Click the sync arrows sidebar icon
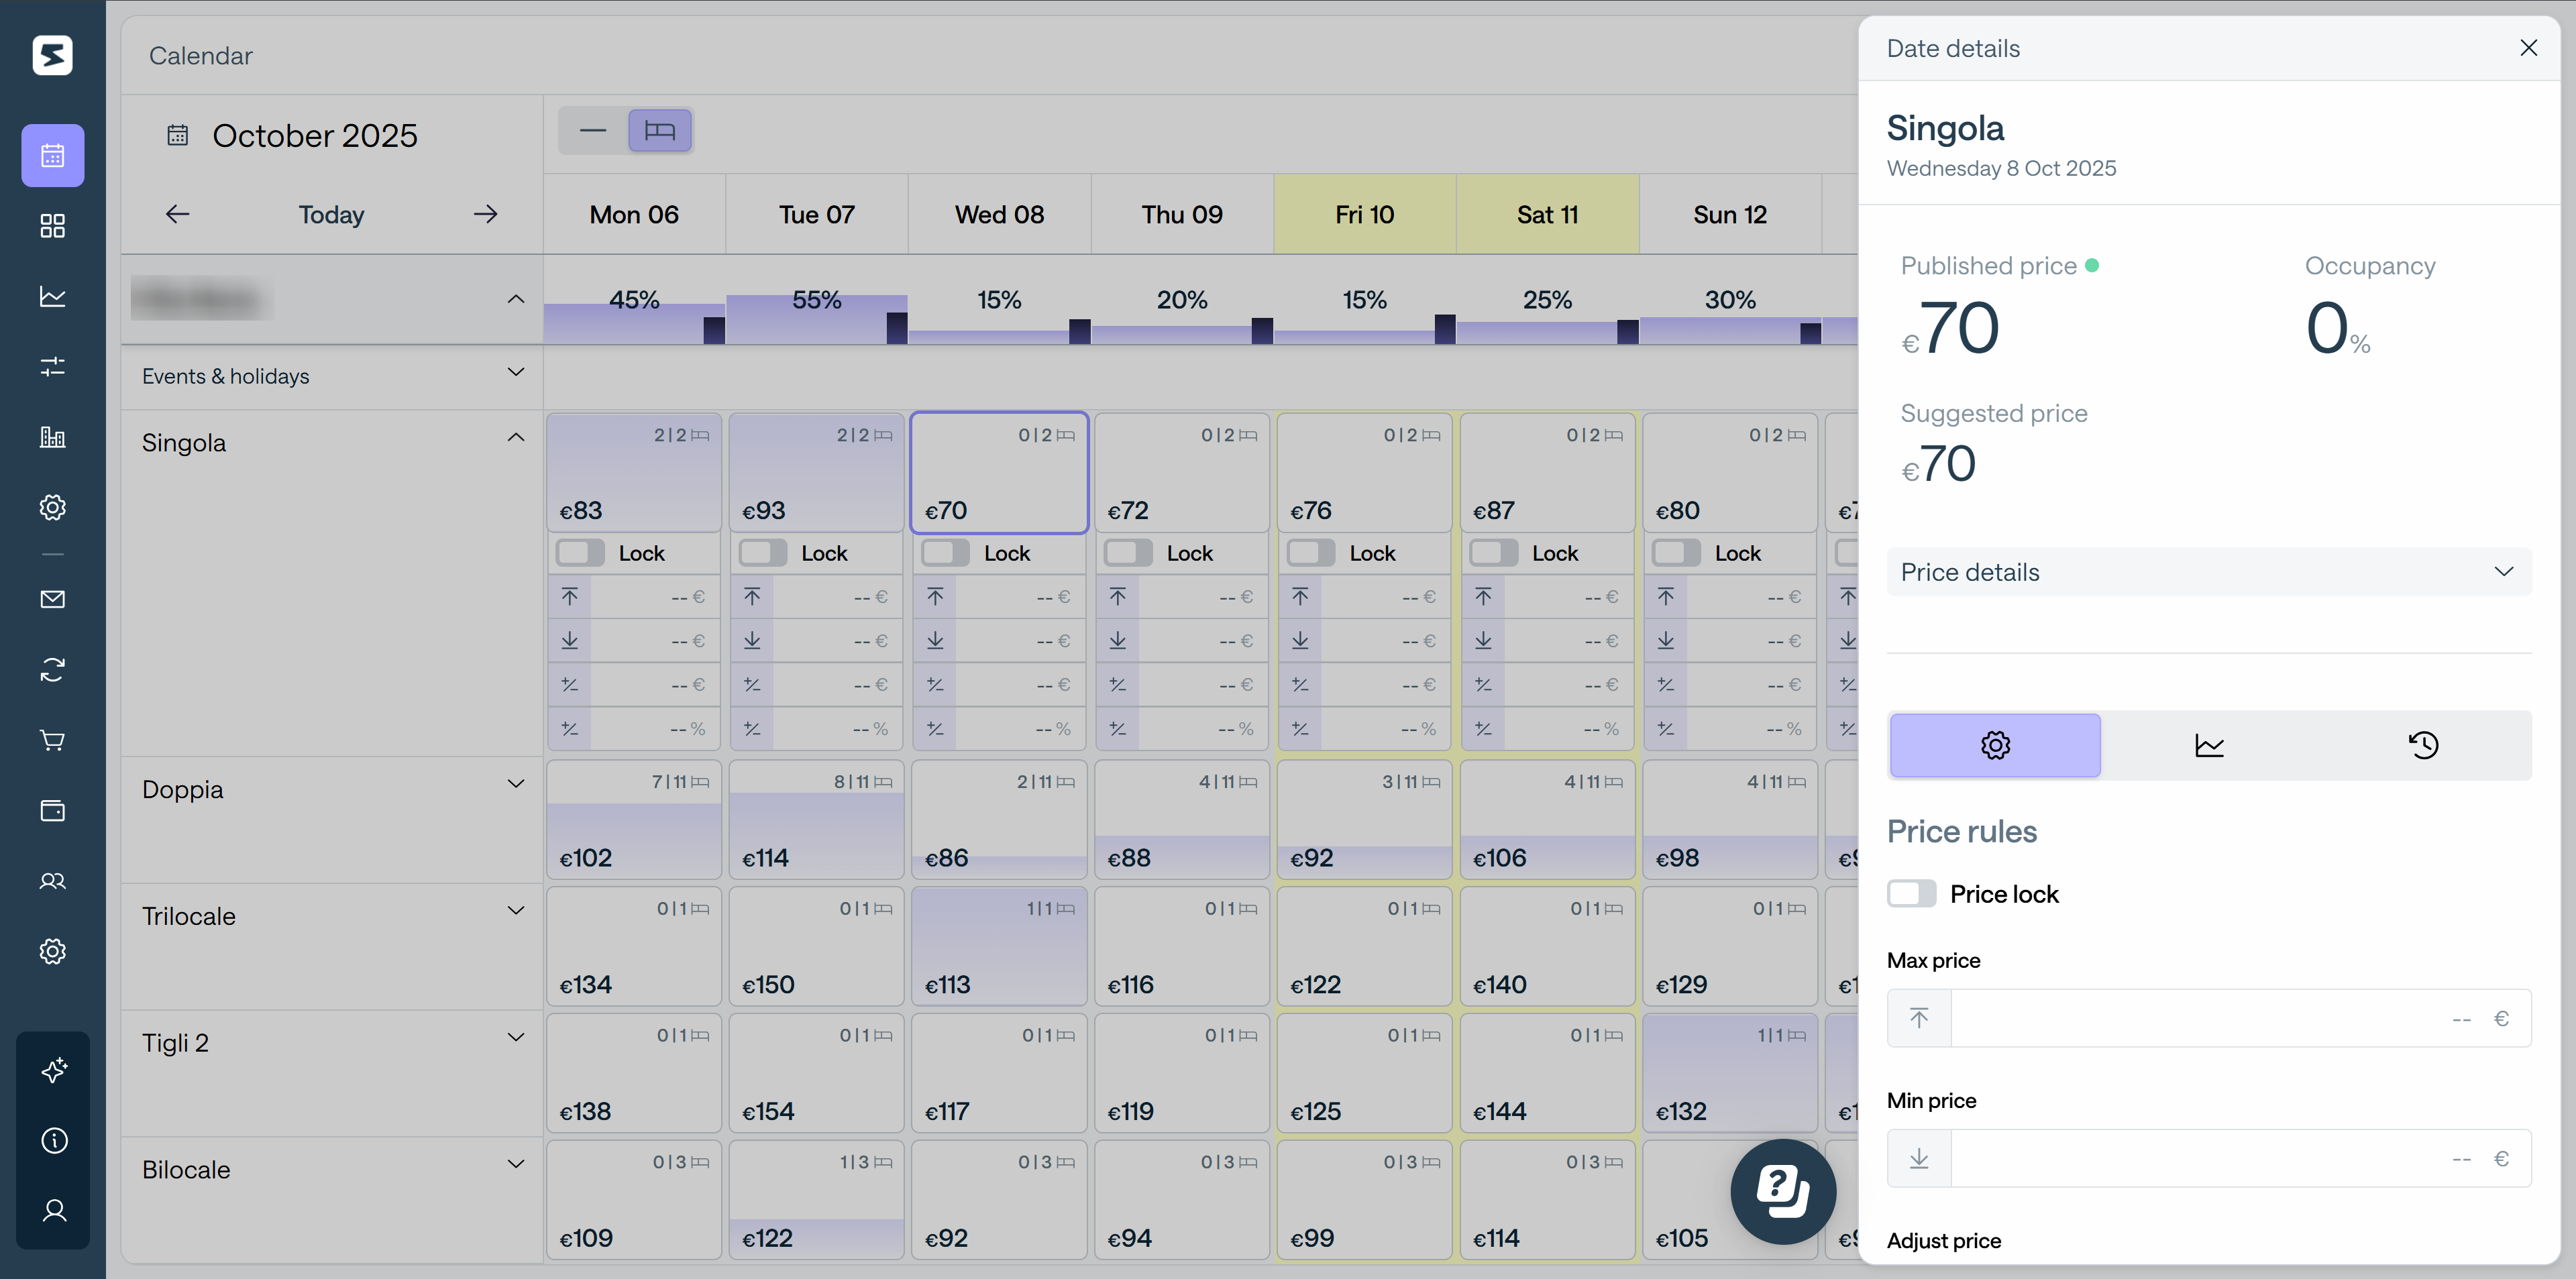This screenshot has width=2576, height=1279. (x=52, y=669)
